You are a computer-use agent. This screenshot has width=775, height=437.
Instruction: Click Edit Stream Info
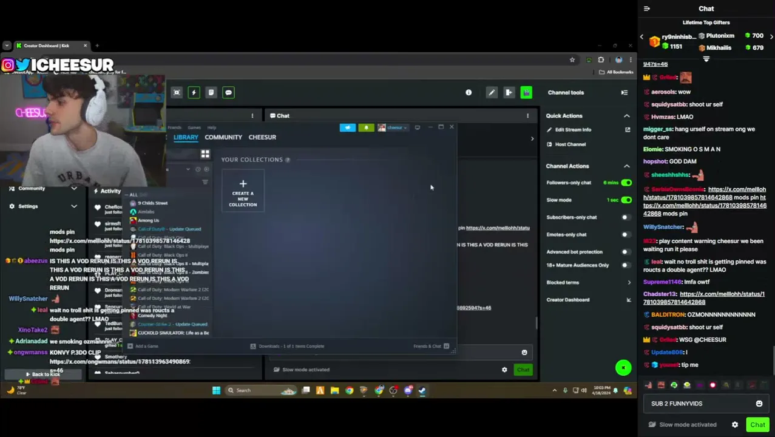pyautogui.click(x=573, y=130)
